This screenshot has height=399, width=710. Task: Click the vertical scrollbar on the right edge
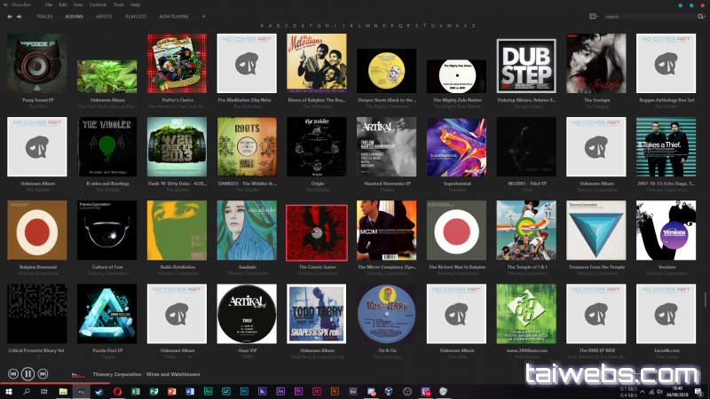(x=705, y=300)
